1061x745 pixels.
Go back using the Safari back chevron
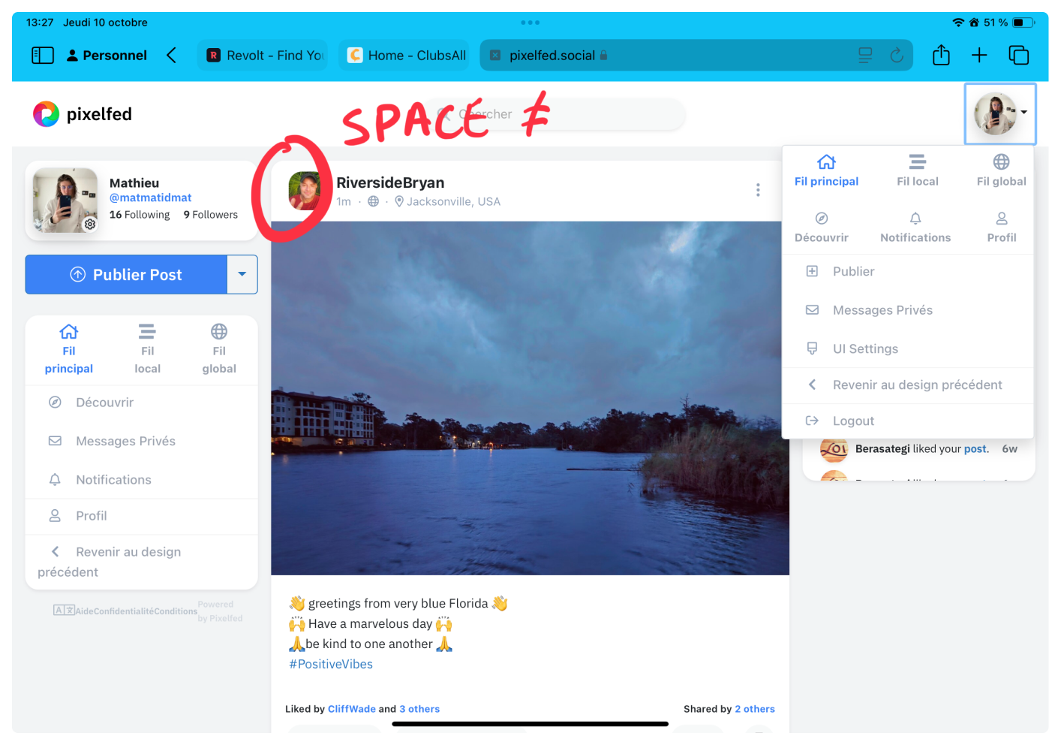[172, 56]
